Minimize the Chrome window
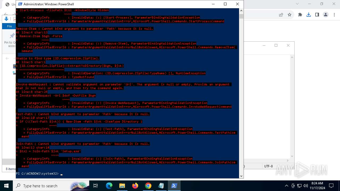The height and width of the screenshot is (191, 340). click(x=309, y=4)
